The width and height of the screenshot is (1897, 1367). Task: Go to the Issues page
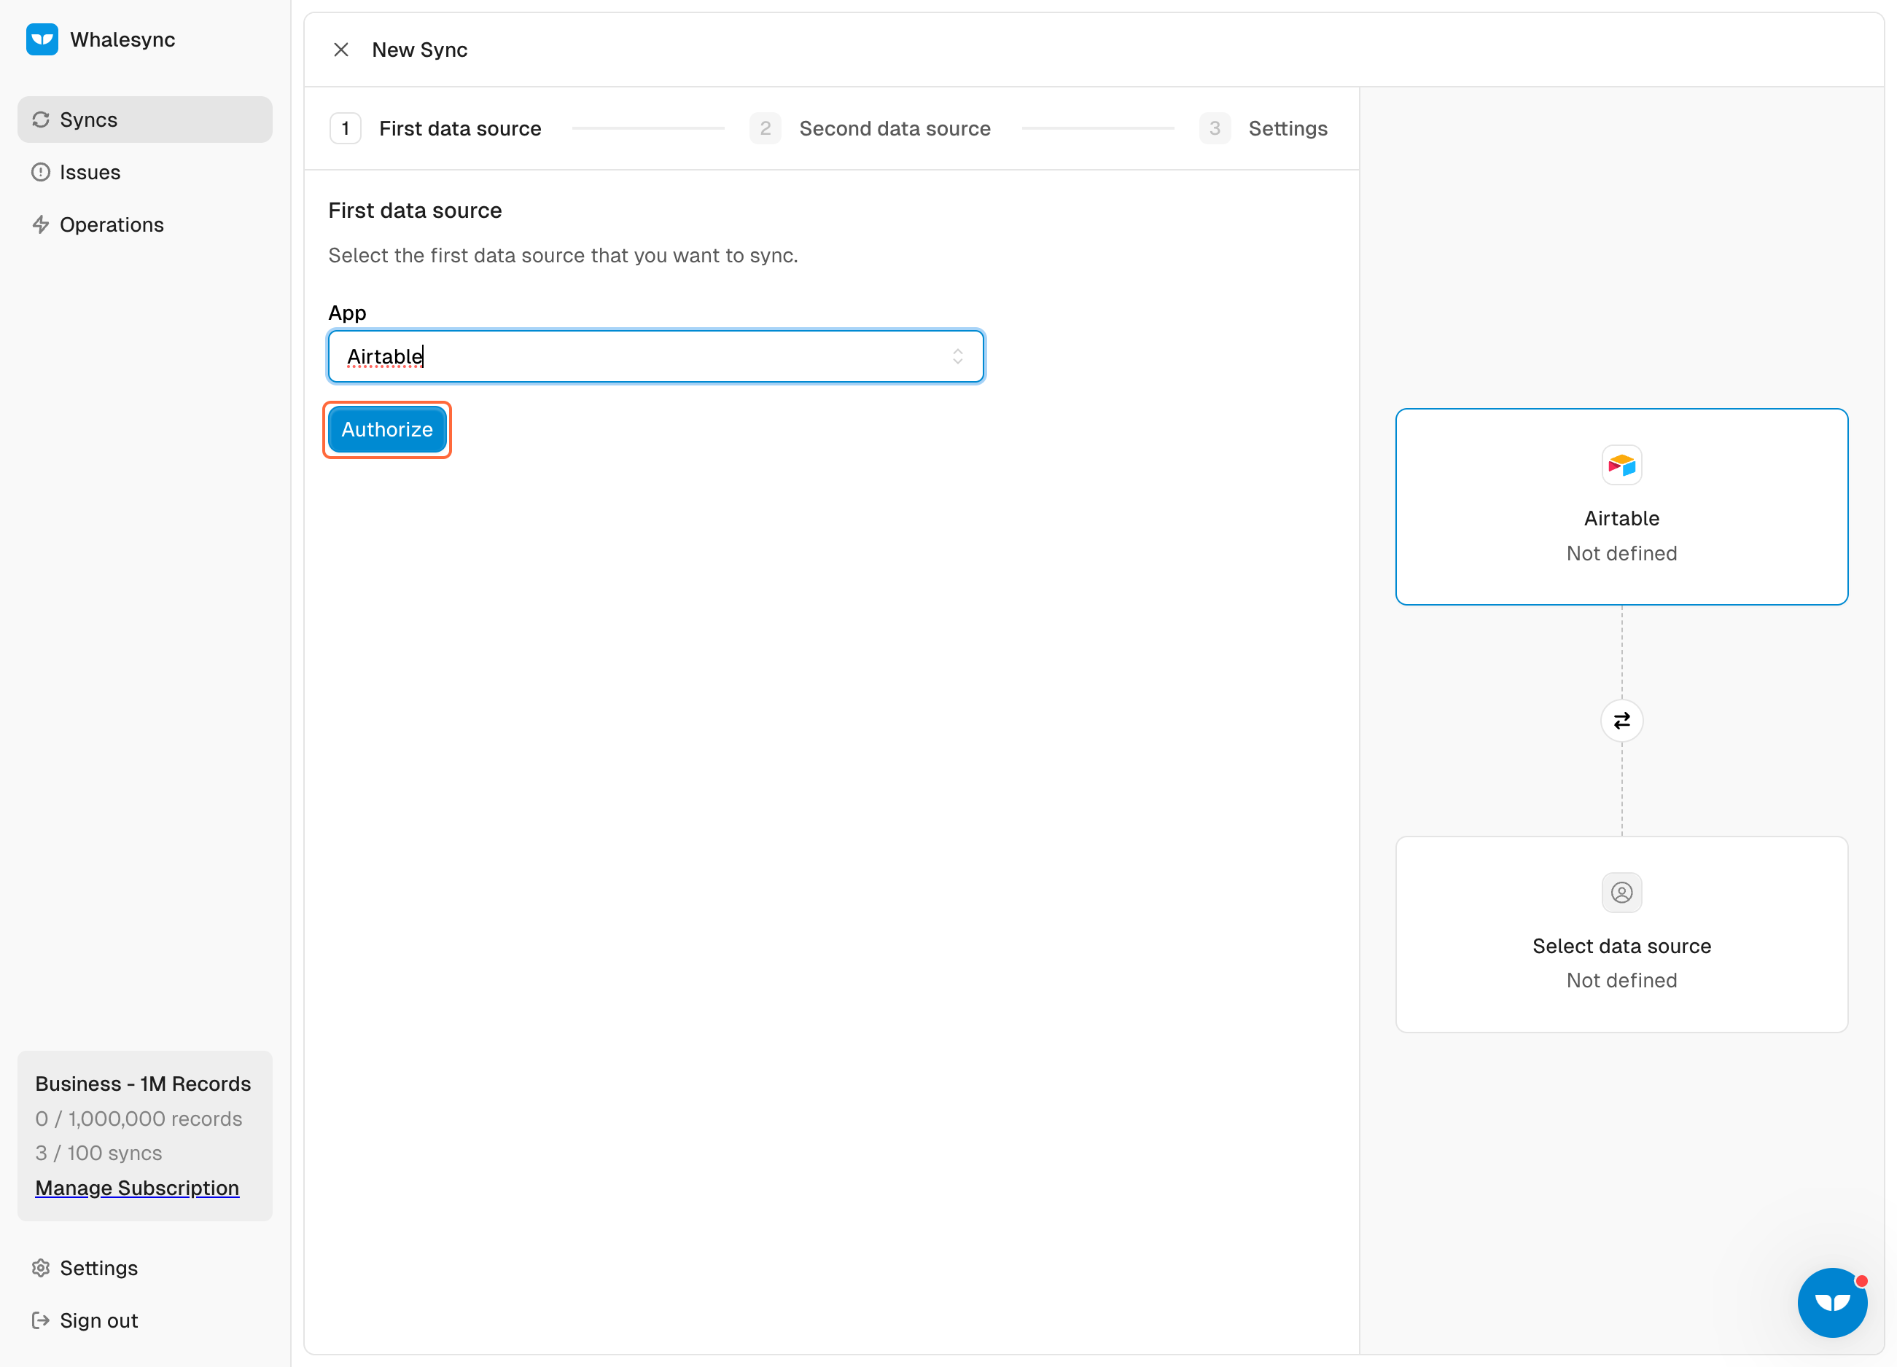click(x=144, y=172)
